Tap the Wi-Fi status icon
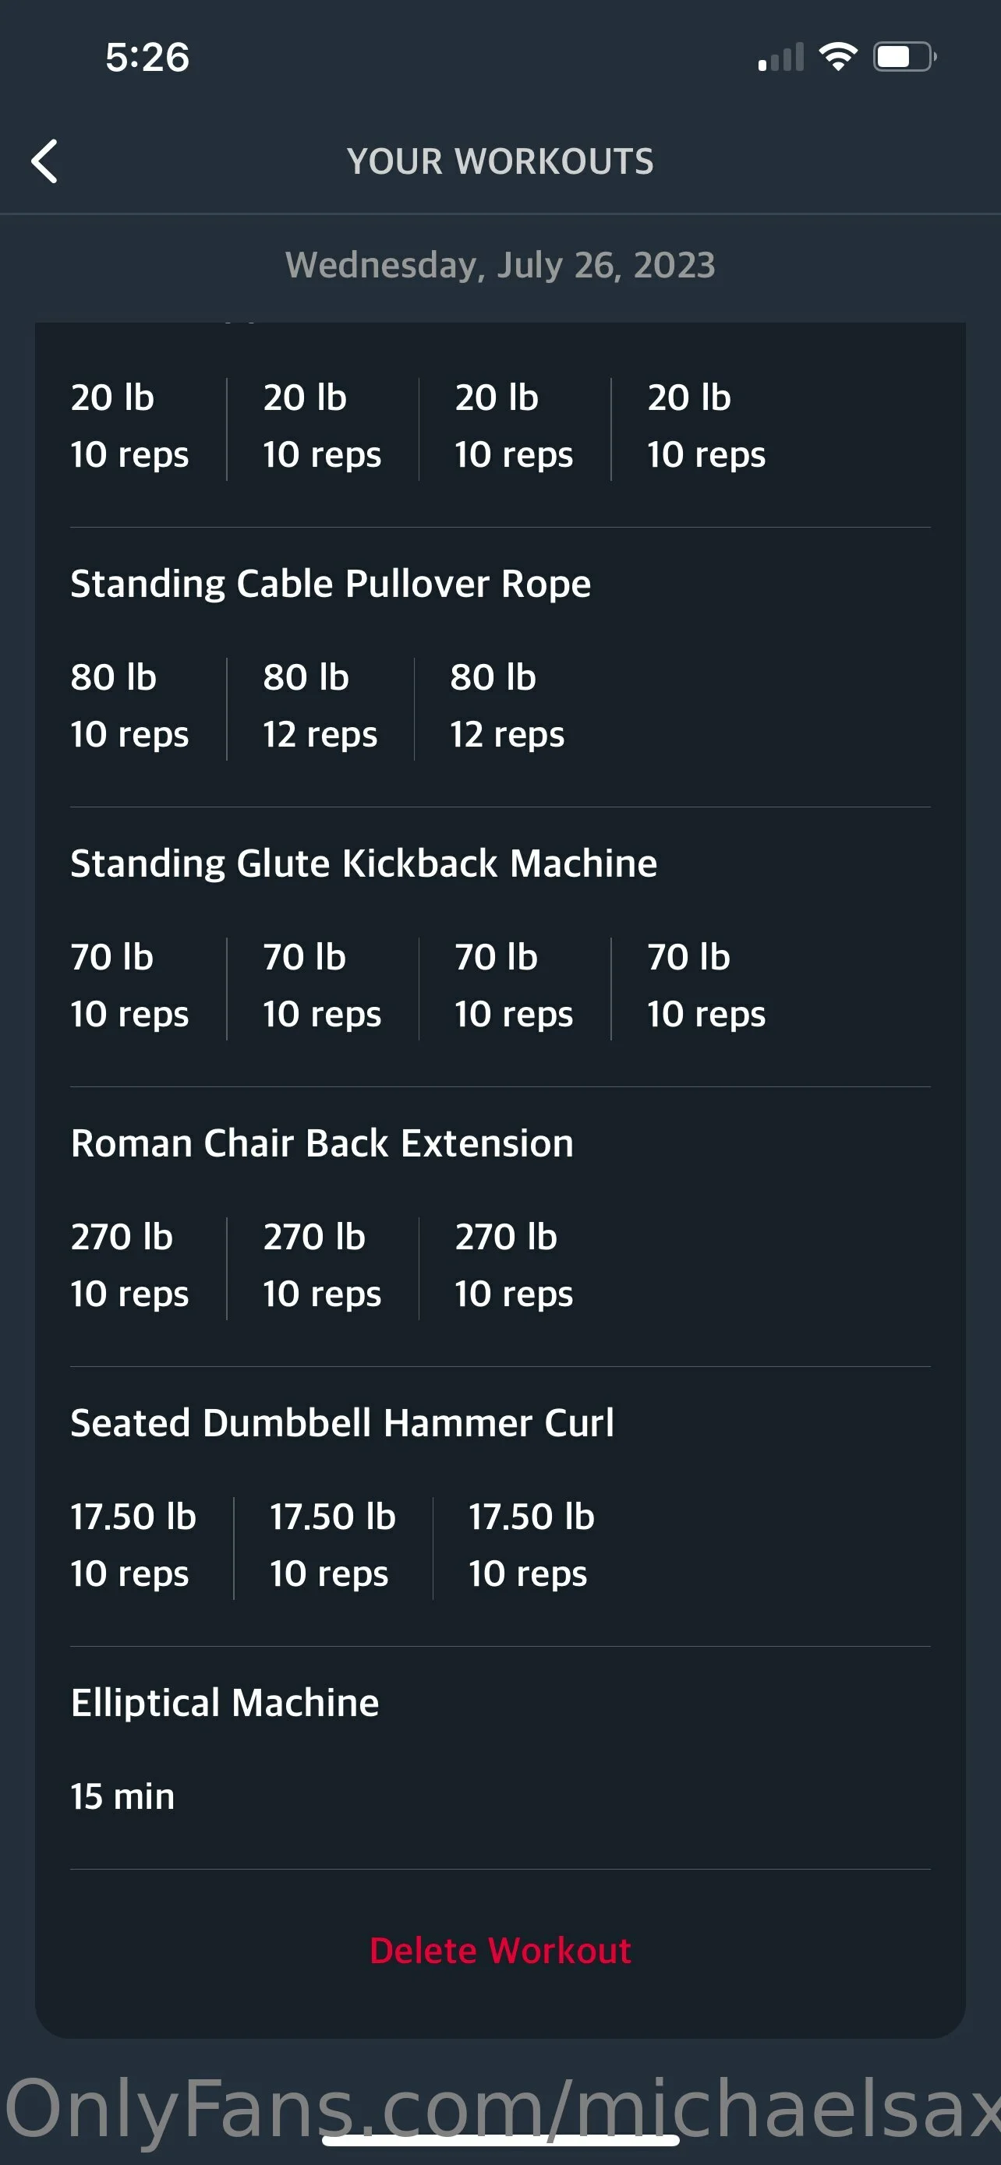 coord(837,57)
